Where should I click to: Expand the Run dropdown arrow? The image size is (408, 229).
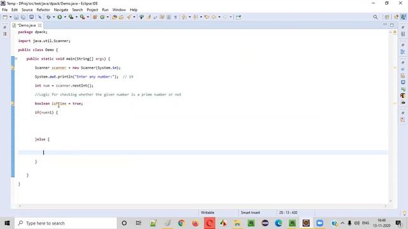point(65,17)
